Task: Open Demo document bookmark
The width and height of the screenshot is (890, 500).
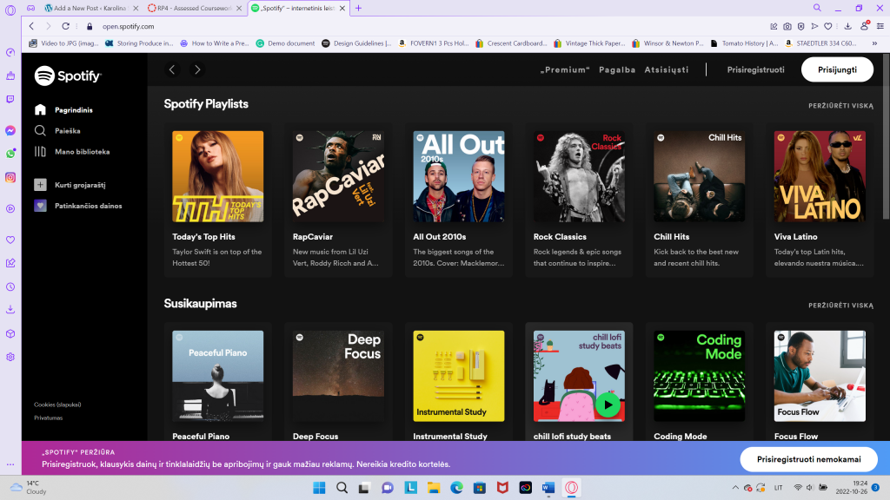Action: (x=285, y=43)
